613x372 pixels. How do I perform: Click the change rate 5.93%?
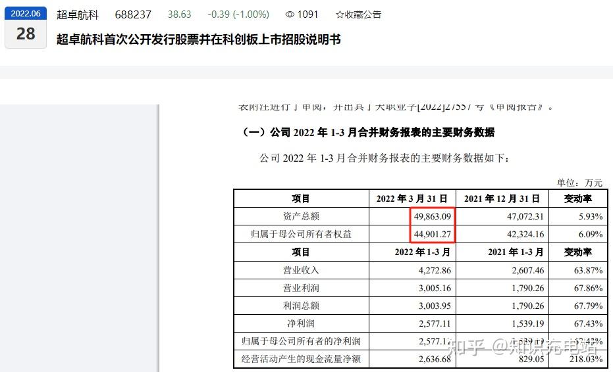coord(591,216)
